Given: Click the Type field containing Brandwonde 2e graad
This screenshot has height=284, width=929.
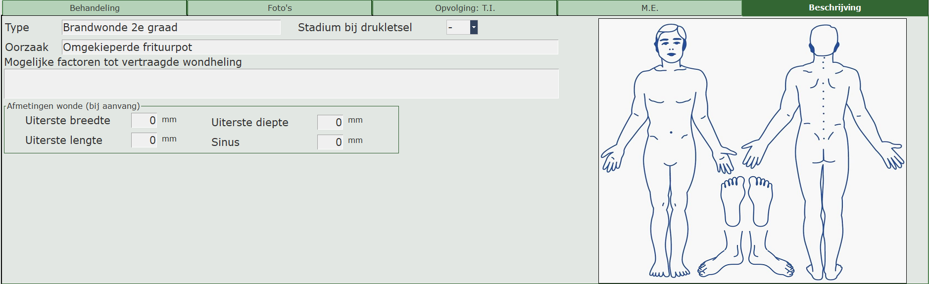Looking at the screenshot, I should (171, 28).
